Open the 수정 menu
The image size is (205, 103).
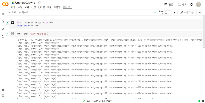[x=20, y=7]
